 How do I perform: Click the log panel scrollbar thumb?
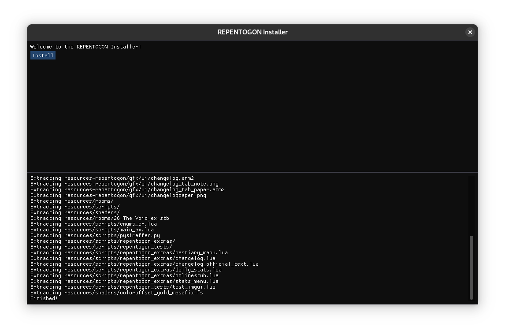[x=471, y=267]
